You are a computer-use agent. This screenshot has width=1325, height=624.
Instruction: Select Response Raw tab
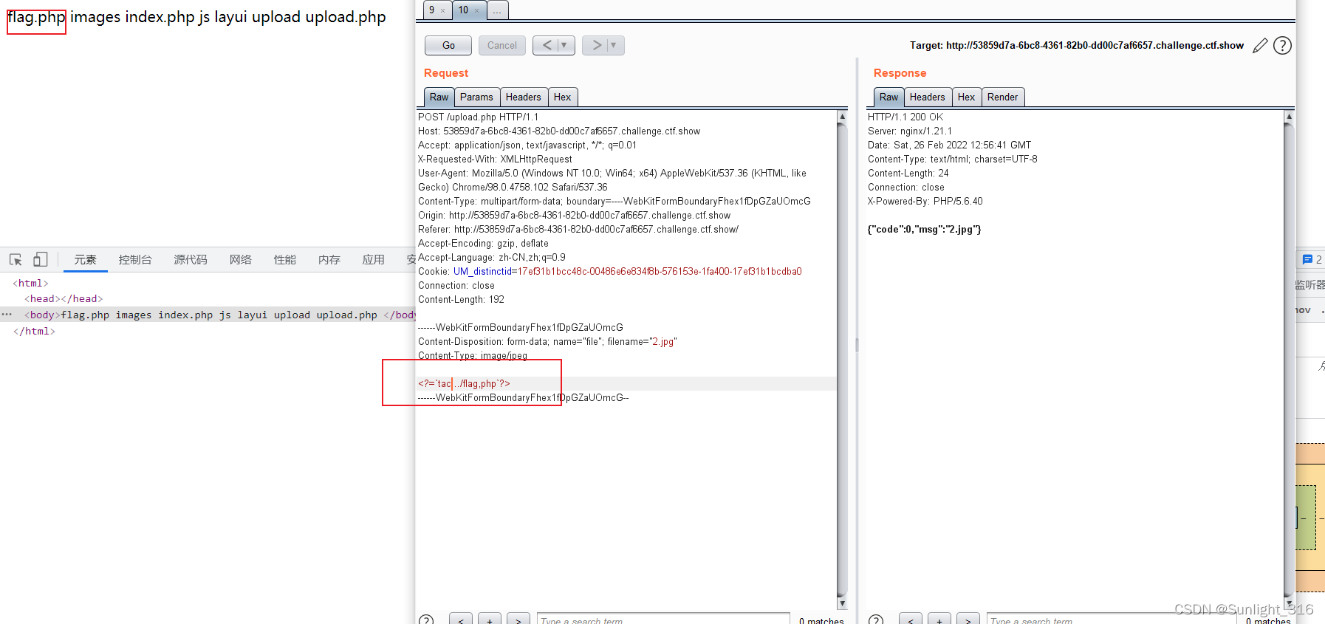coord(889,97)
